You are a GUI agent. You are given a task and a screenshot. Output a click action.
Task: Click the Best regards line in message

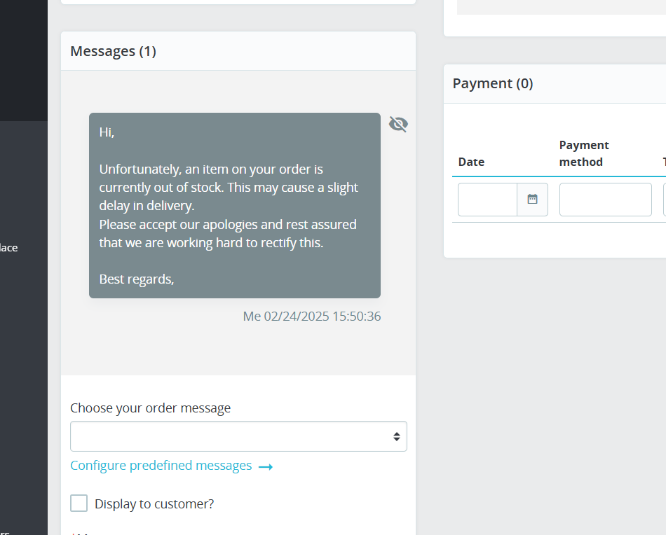point(137,279)
